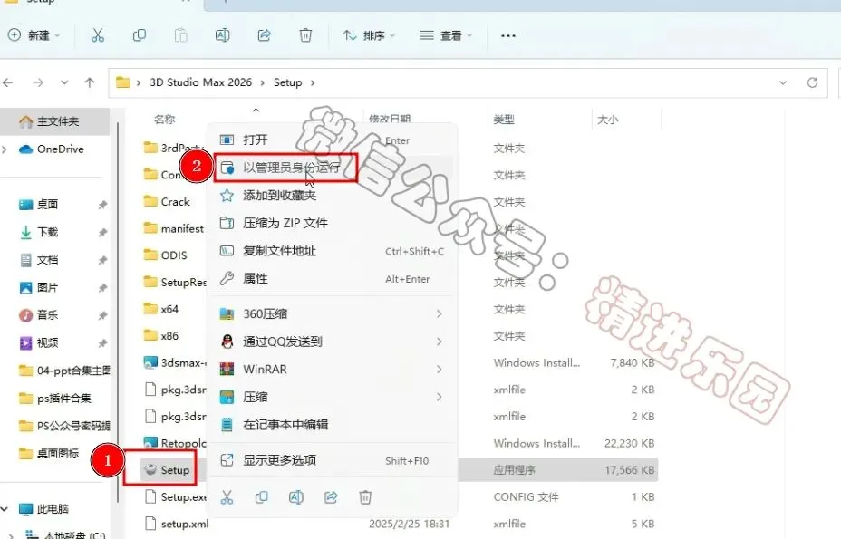Image resolution: width=841 pixels, height=539 pixels.
Task: Choose 以管理员身份运行 from the context menu
Action: (332, 168)
